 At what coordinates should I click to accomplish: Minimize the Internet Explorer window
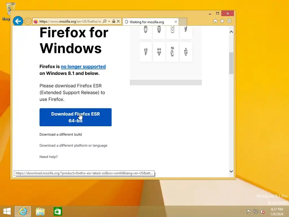coord(210,14)
